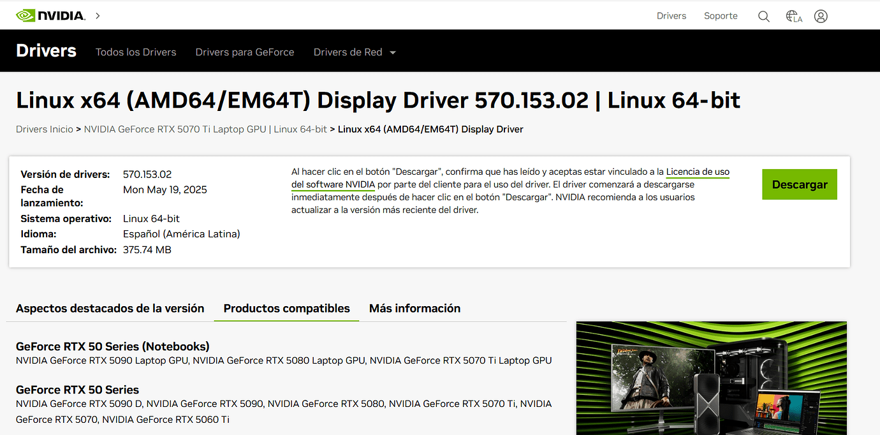Click the Linux x64 Display Driver breadcrumb entry
The height and width of the screenshot is (435, 880).
pyautogui.click(x=429, y=129)
